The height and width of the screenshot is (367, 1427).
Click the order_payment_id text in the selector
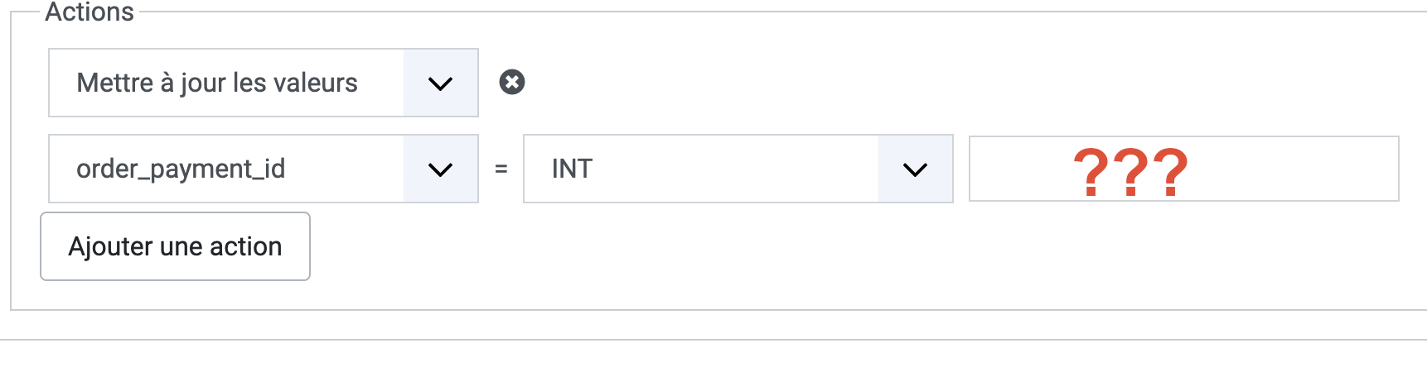(x=181, y=169)
